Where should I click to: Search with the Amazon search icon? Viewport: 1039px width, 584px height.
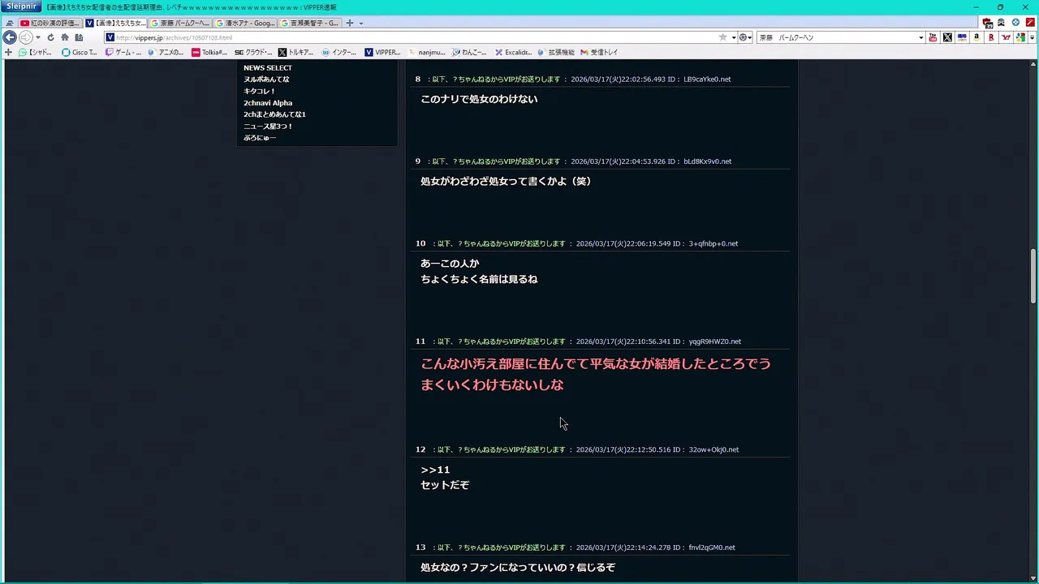click(x=976, y=37)
